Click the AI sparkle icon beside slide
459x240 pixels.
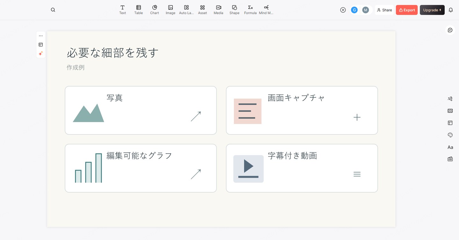tap(41, 54)
